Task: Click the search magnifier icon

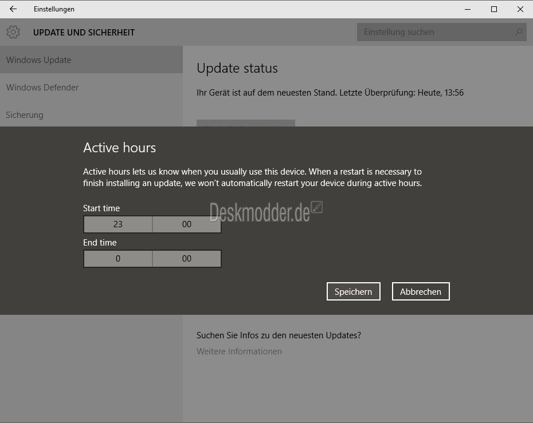Action: pyautogui.click(x=518, y=32)
